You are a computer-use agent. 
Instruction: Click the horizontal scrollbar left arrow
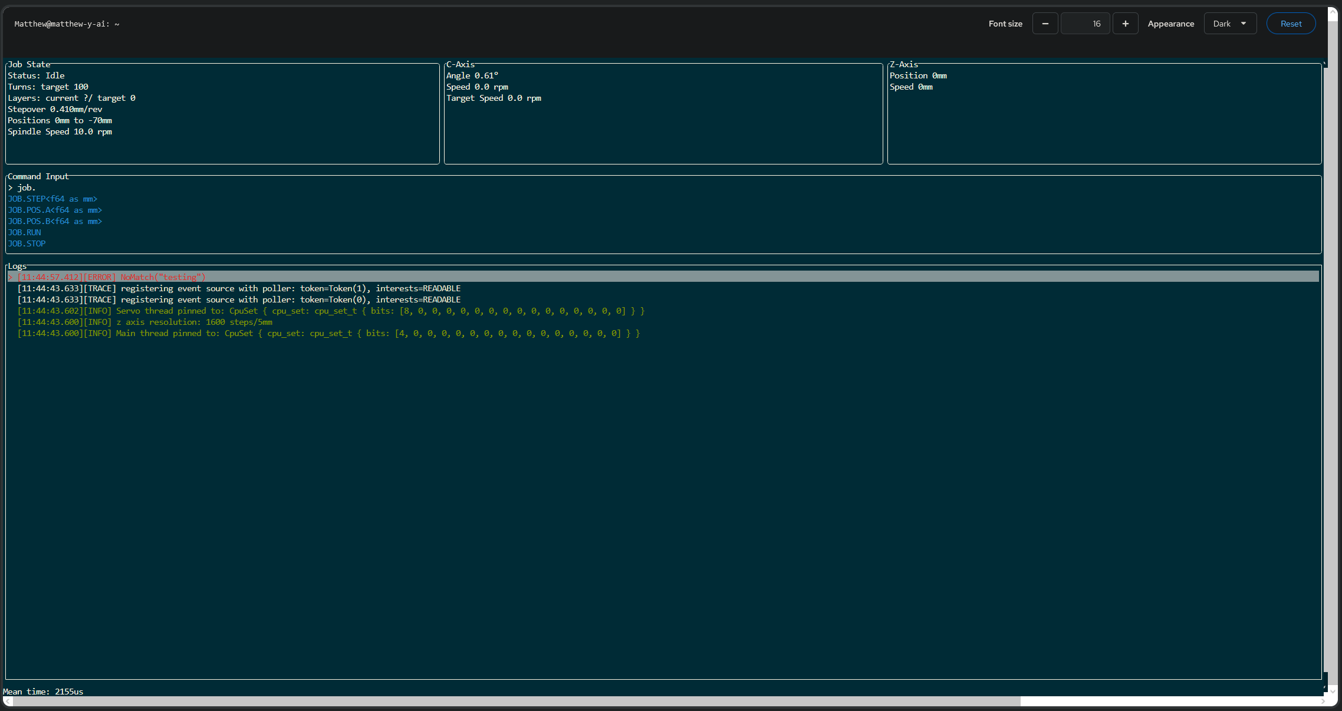point(8,701)
